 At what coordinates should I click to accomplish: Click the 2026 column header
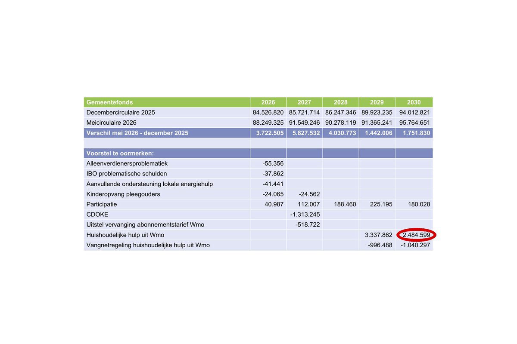click(268, 102)
